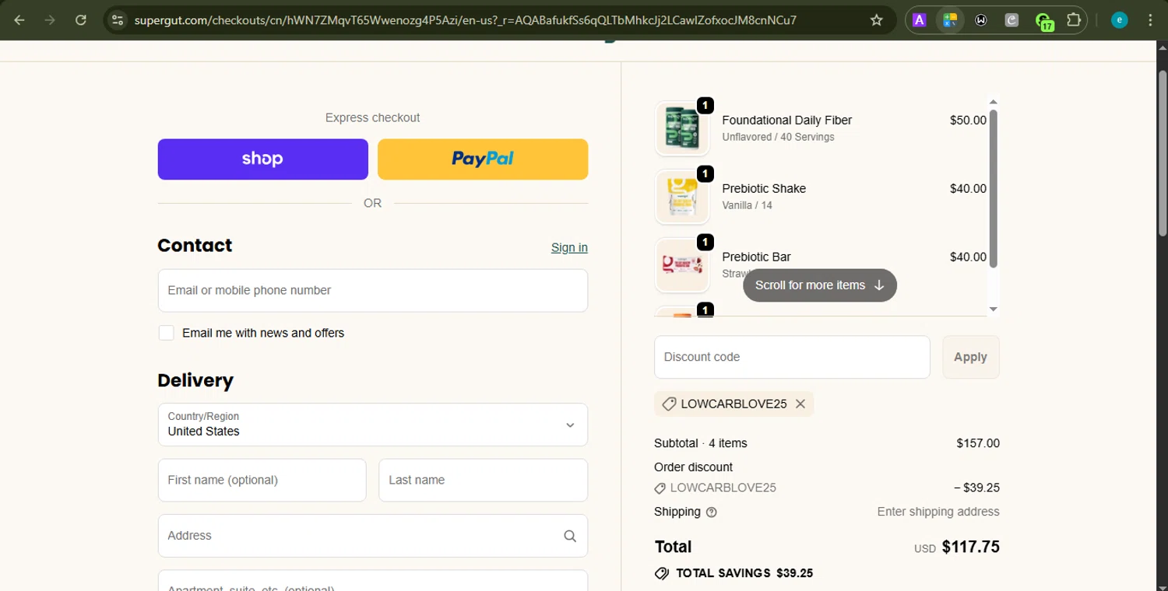1168x591 pixels.
Task: Open the purple A extension
Action: [x=919, y=20]
